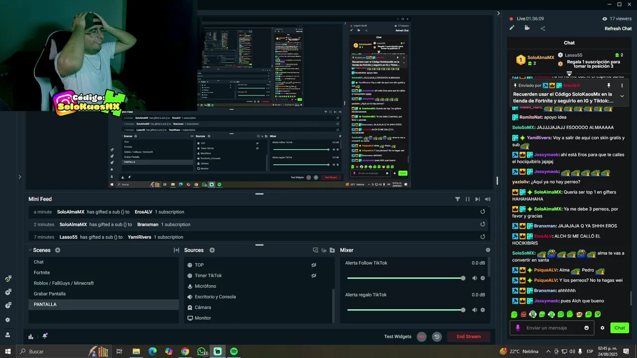
Task: Add a source folder icon
Action: click(332, 250)
